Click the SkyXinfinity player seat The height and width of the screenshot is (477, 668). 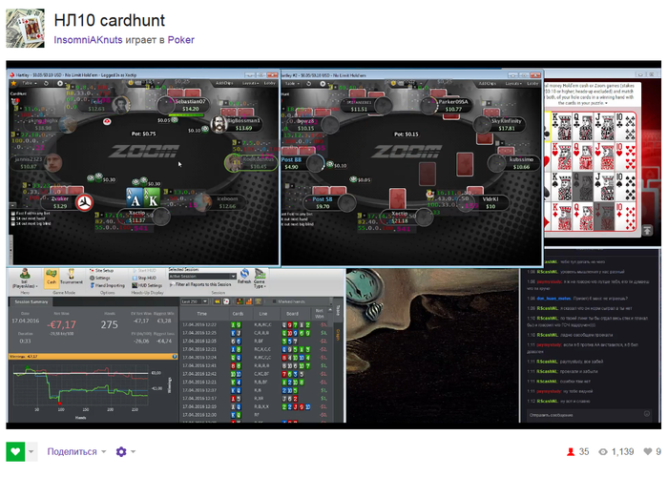(499, 124)
